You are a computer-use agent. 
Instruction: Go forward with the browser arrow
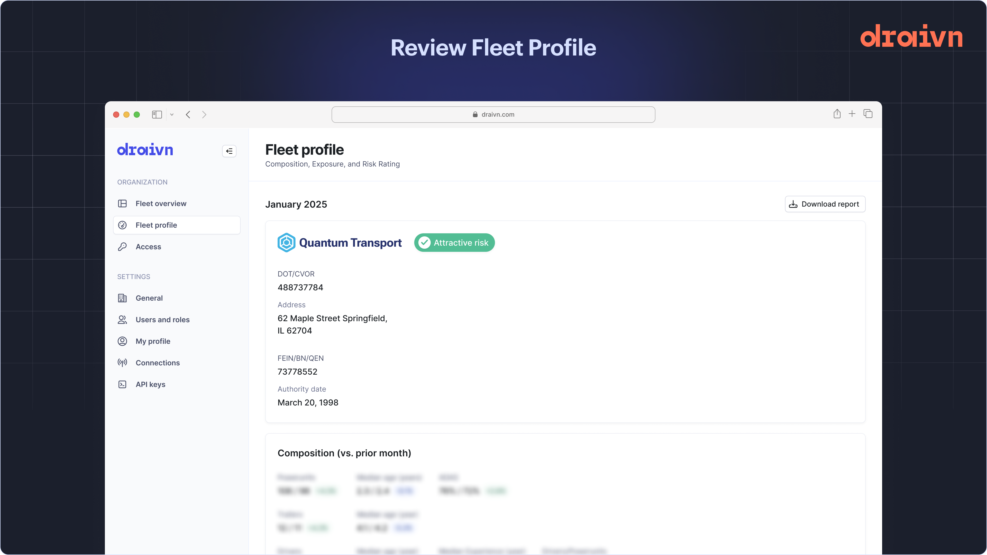coord(204,115)
